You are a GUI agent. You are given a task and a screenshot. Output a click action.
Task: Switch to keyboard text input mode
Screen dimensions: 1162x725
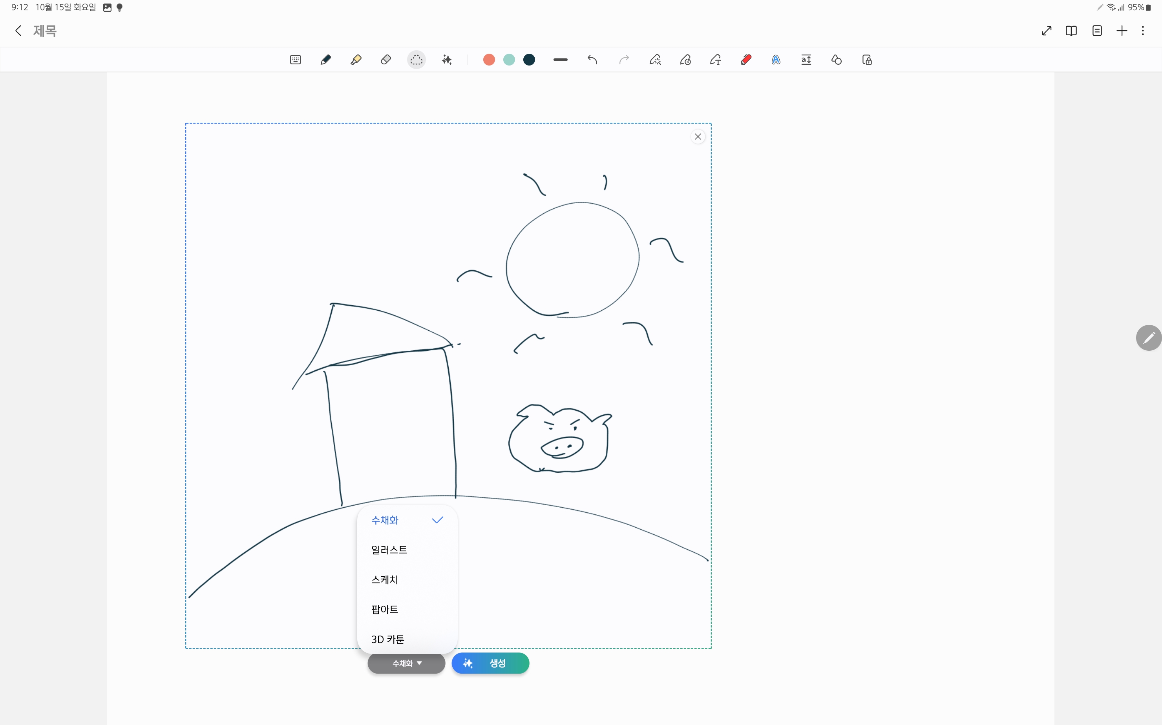pos(296,60)
